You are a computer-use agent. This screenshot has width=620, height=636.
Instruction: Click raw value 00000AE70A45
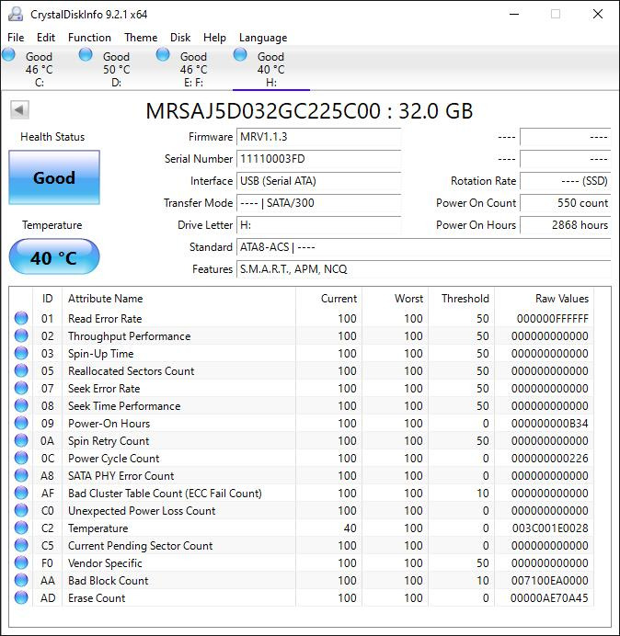[x=549, y=597]
